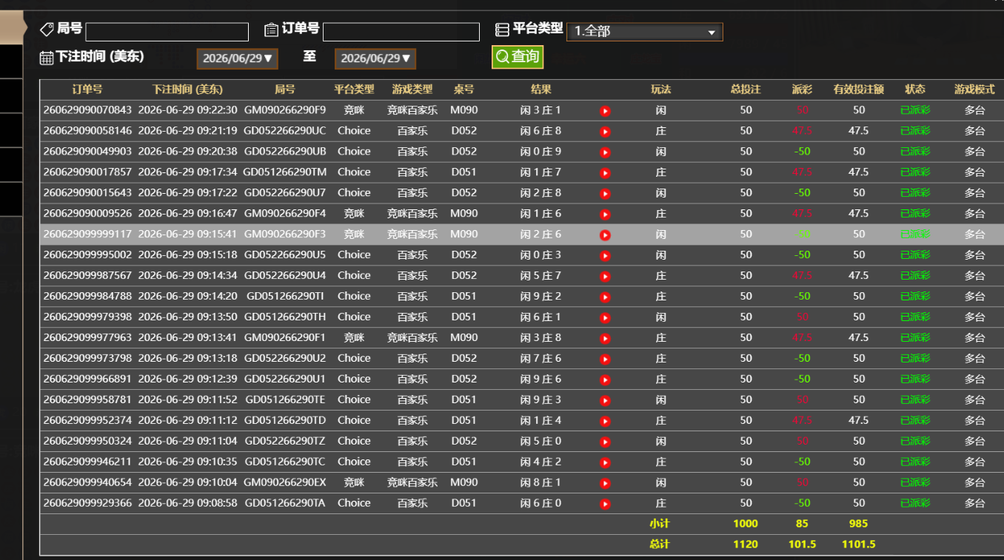
Task: Click the 有效投注额 column header
Action: pyautogui.click(x=859, y=90)
